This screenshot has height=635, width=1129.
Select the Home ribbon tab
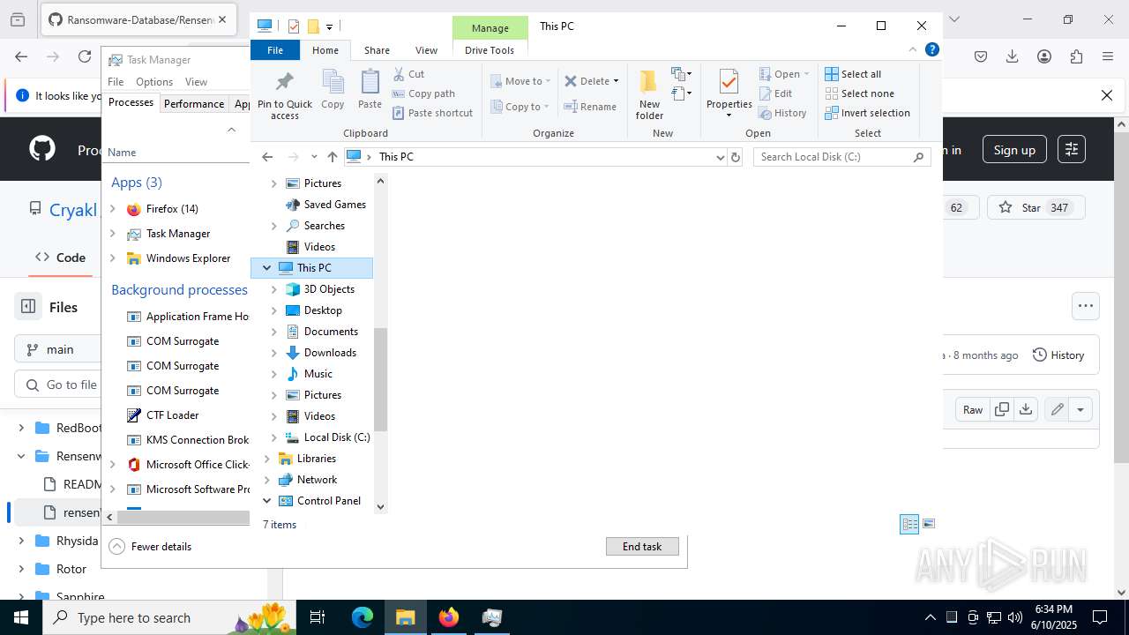325,50
